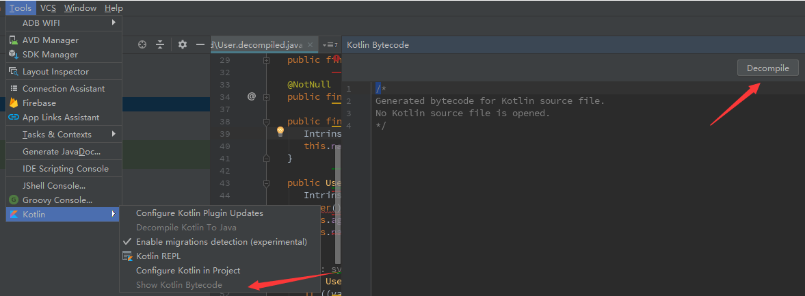Click line number 39 in editor gutter
The width and height of the screenshot is (805, 296).
tap(224, 133)
